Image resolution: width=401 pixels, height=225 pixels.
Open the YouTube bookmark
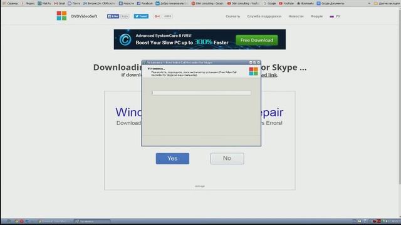coord(286,3)
